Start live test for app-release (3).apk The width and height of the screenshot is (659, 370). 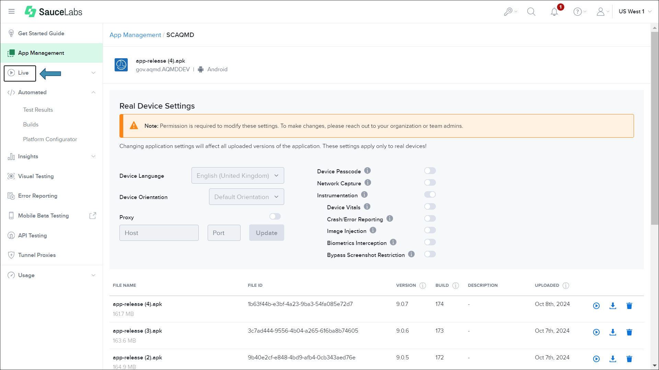point(596,332)
